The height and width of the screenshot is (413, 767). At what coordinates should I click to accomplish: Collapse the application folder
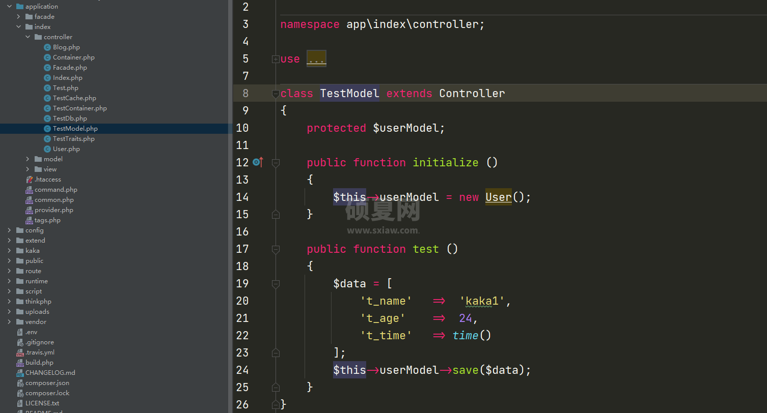(x=9, y=7)
